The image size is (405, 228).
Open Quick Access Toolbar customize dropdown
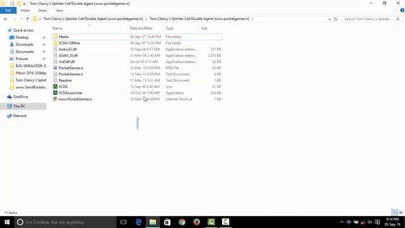[x=24, y=4]
